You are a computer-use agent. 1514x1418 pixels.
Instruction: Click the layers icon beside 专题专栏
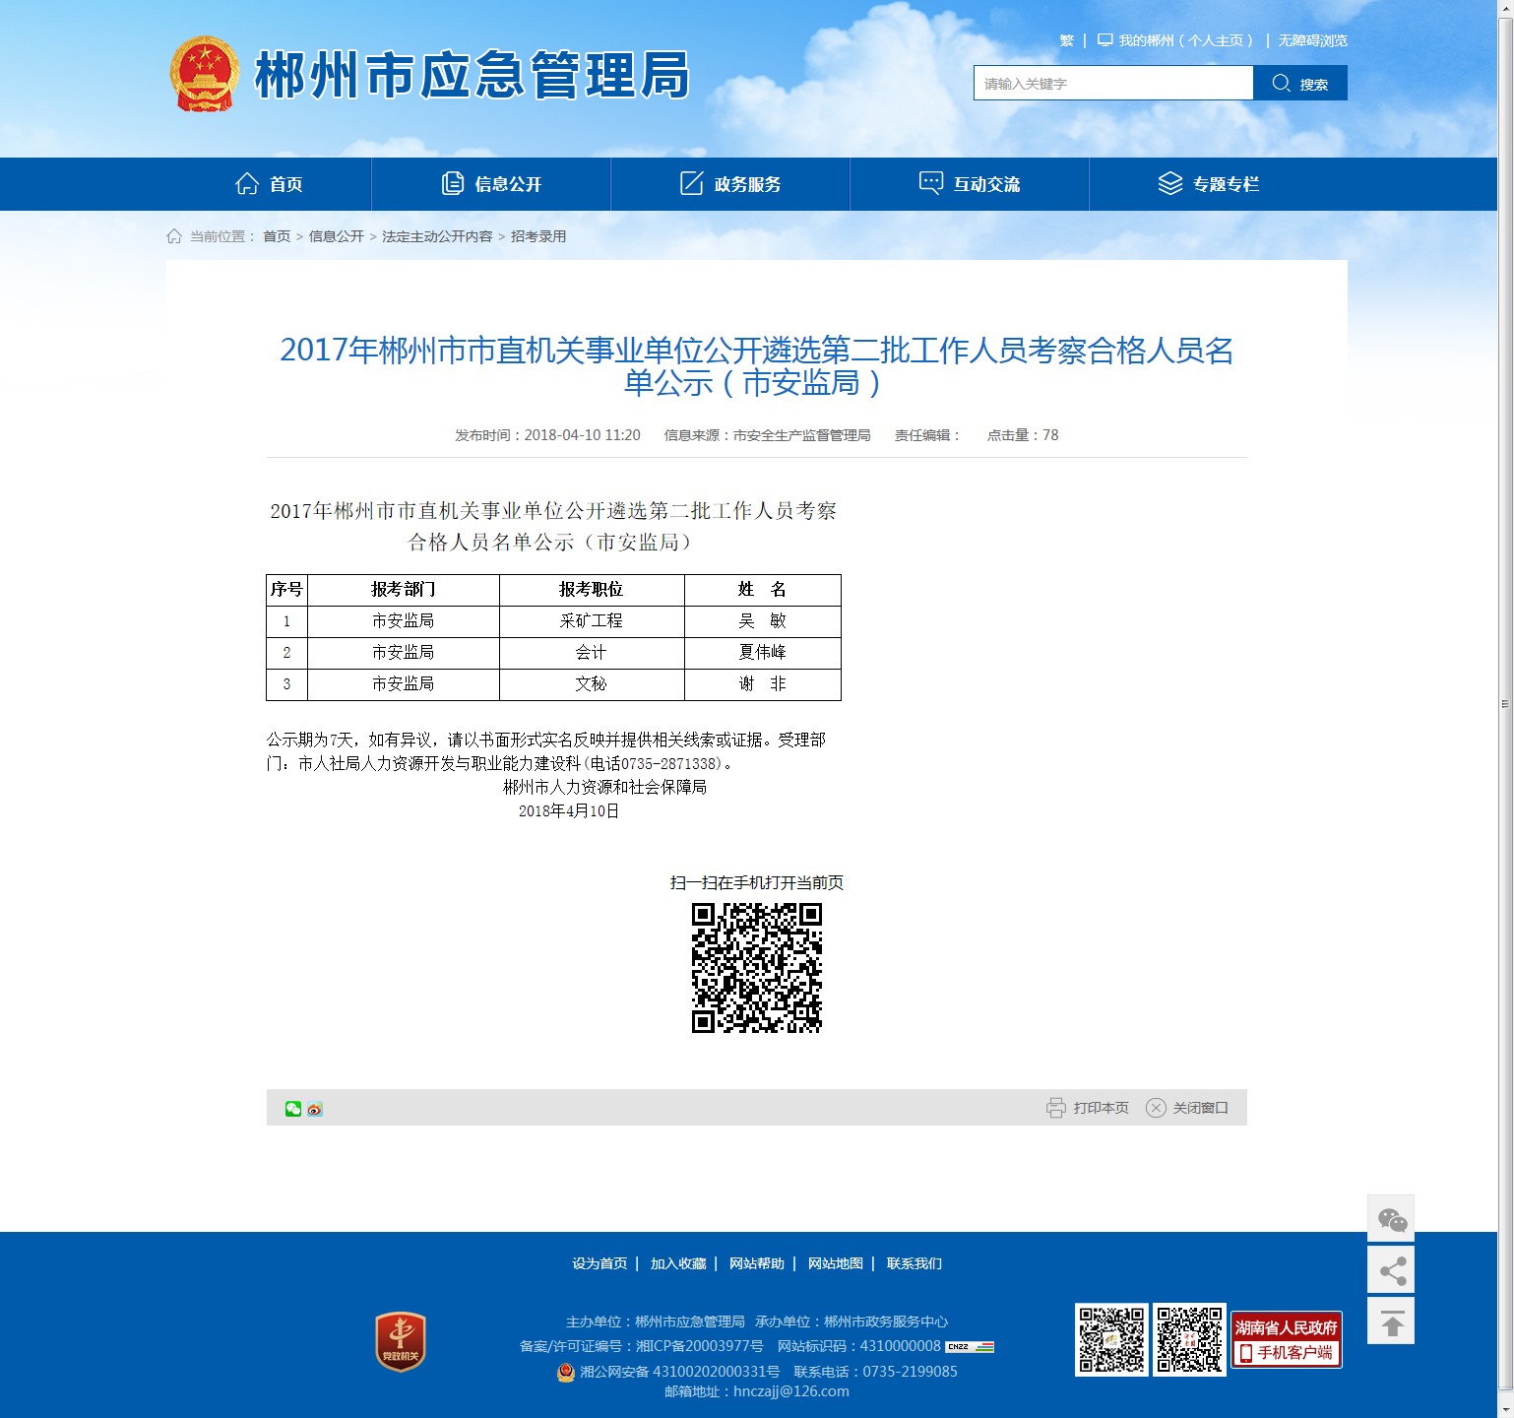[x=1169, y=183]
